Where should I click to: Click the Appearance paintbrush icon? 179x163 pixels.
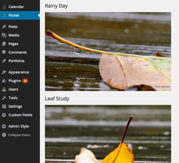tap(4, 72)
